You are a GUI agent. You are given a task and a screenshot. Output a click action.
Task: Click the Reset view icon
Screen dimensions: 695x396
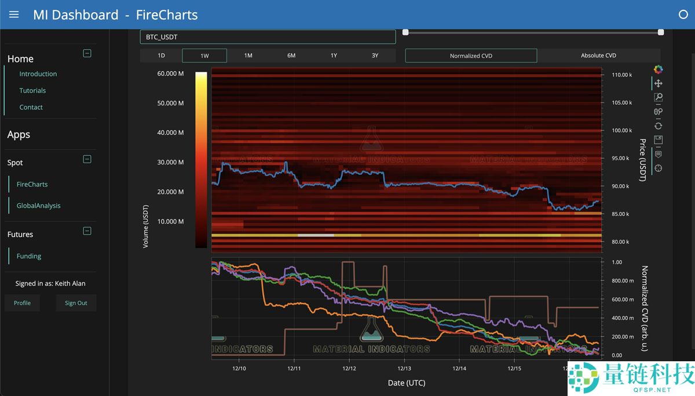(x=658, y=126)
